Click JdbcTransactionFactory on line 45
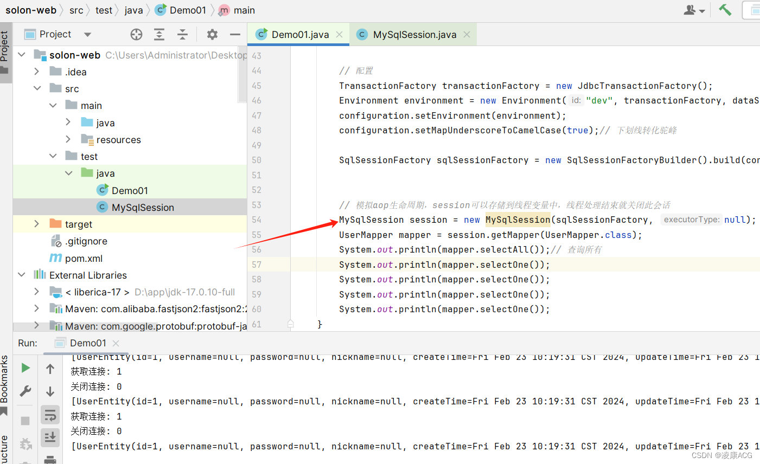760x464 pixels. click(637, 86)
